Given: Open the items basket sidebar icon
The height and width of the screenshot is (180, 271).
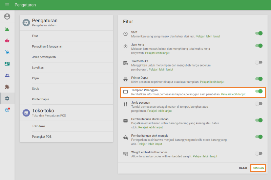Looking at the screenshot, I should [x=7, y=41].
